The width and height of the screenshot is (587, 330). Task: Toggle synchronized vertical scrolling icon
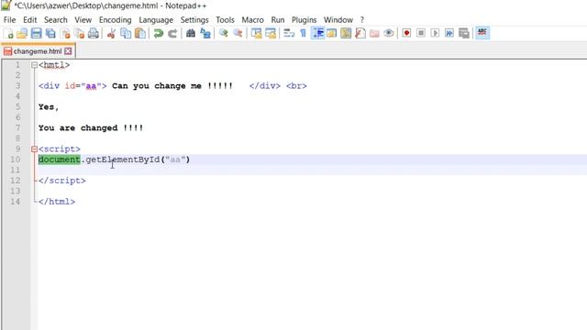coord(256,33)
